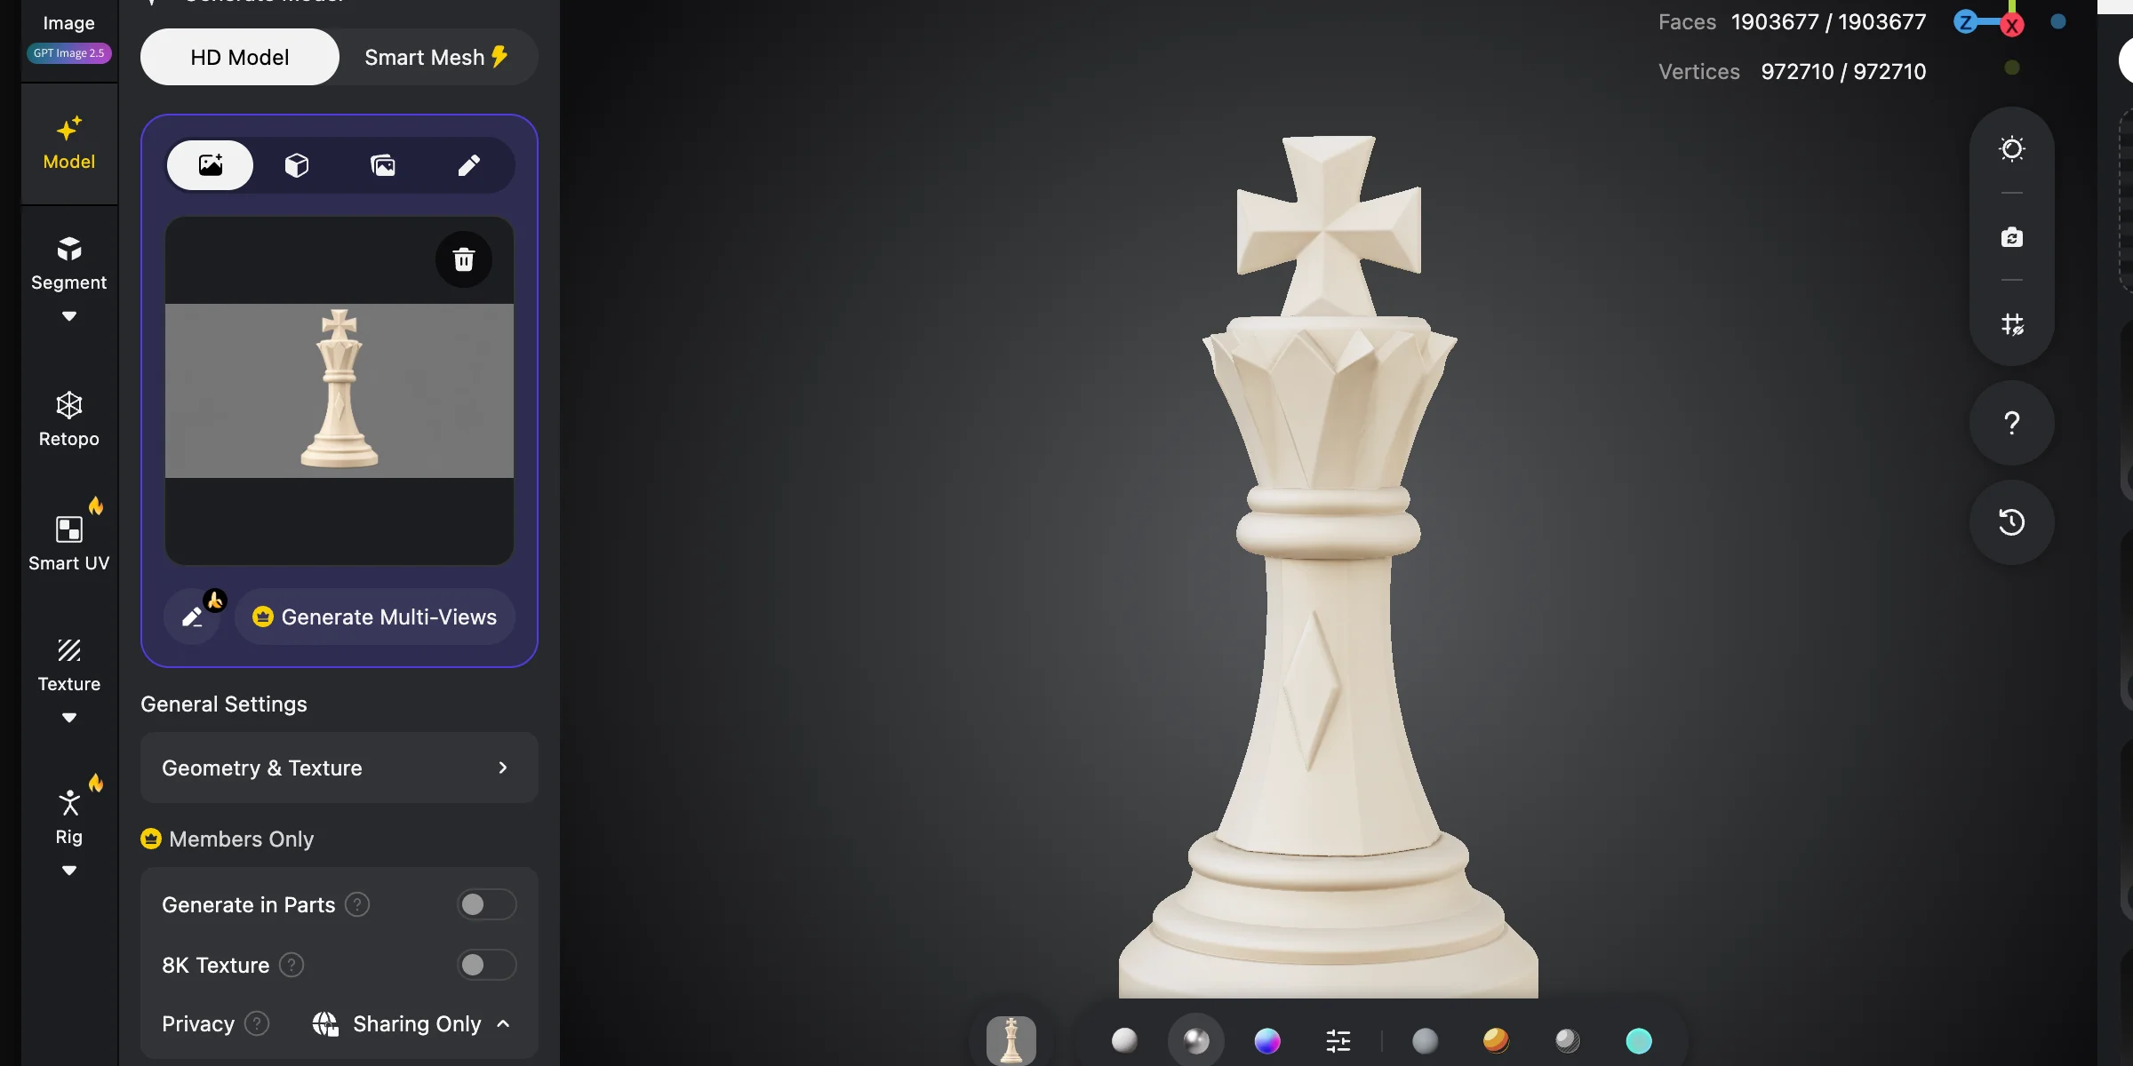Switch to Smart Mesh mode

pyautogui.click(x=436, y=57)
